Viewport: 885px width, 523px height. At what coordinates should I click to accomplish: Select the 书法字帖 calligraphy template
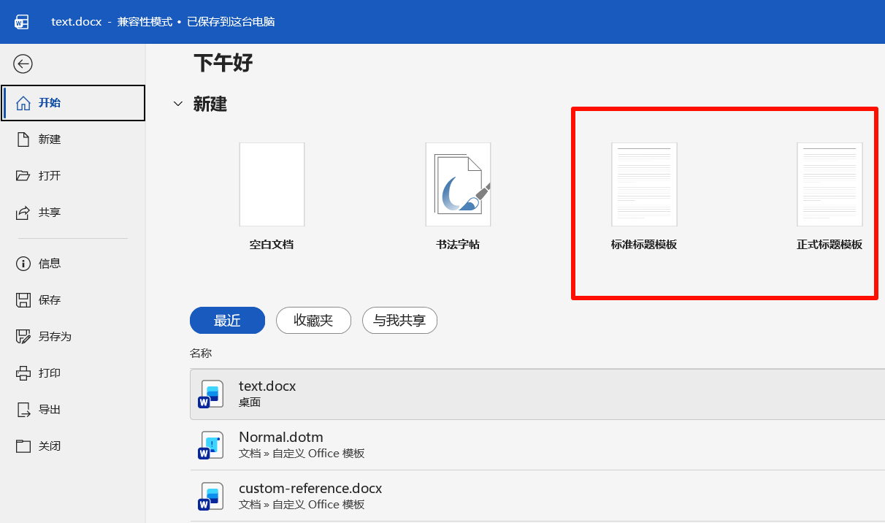(x=458, y=185)
